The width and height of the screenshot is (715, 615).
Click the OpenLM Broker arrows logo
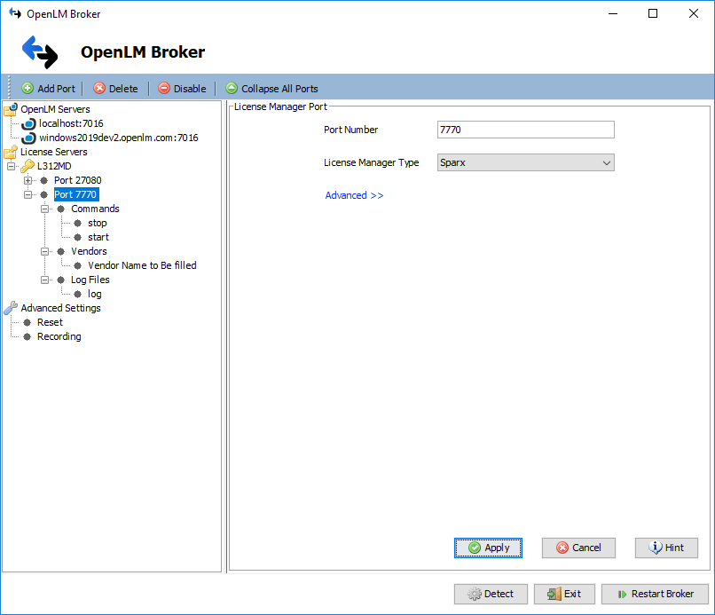[39, 52]
